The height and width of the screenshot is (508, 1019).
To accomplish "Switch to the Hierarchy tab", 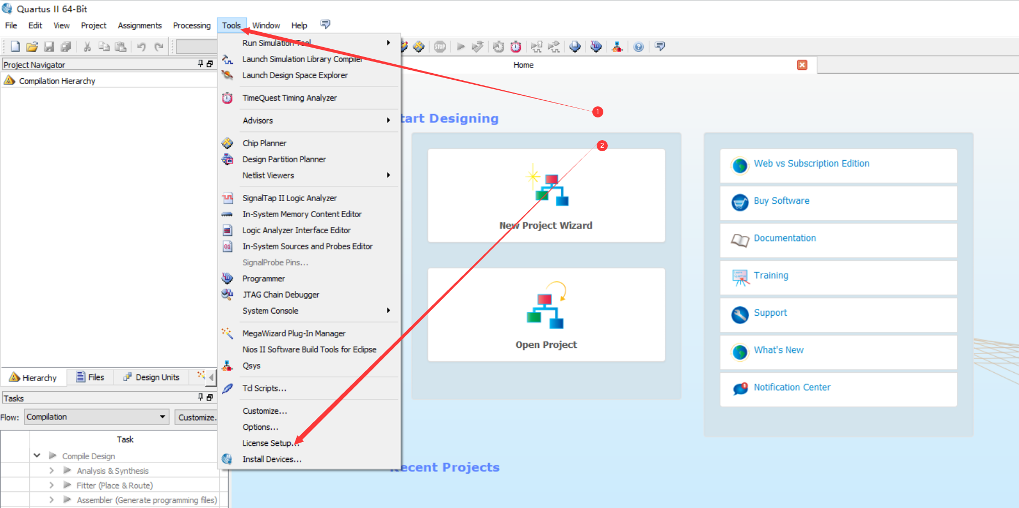I will (33, 377).
